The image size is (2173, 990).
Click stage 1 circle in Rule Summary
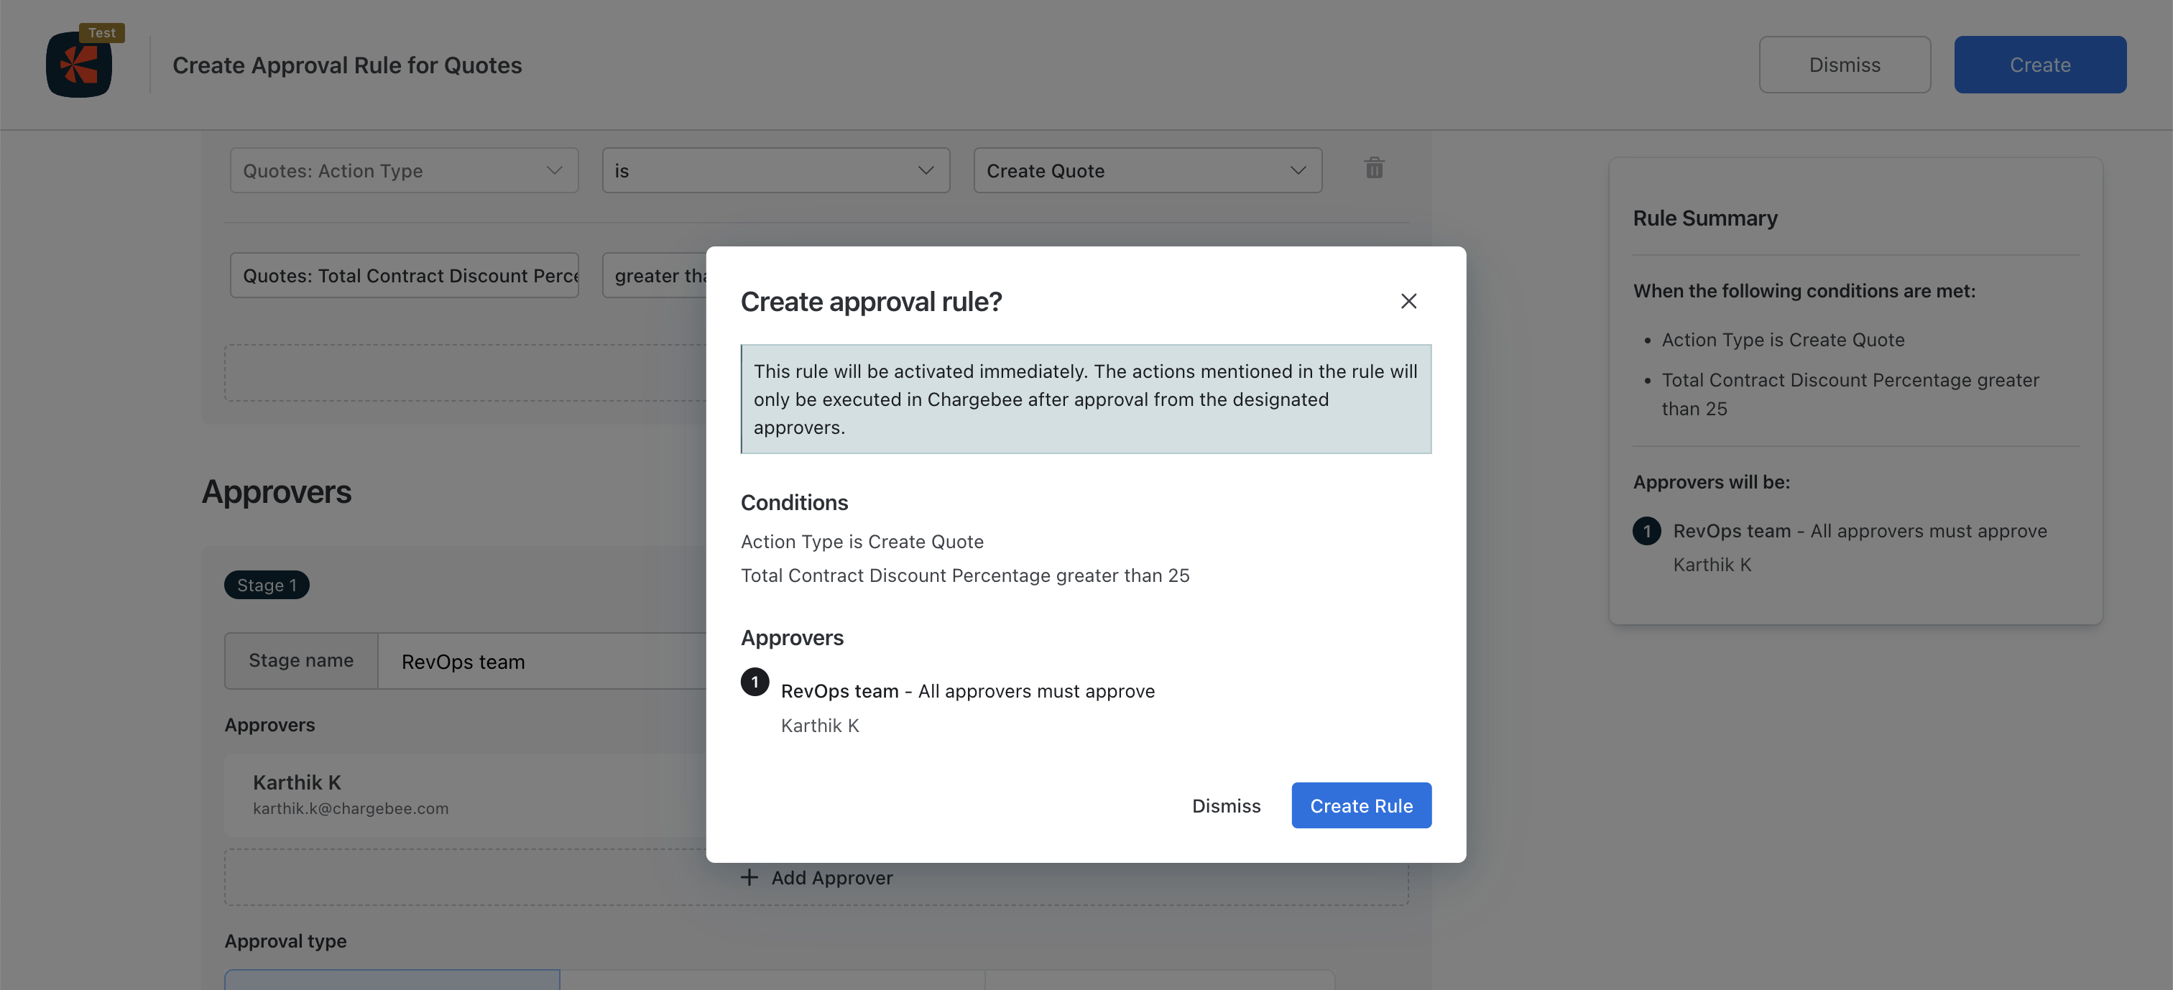pos(1646,531)
